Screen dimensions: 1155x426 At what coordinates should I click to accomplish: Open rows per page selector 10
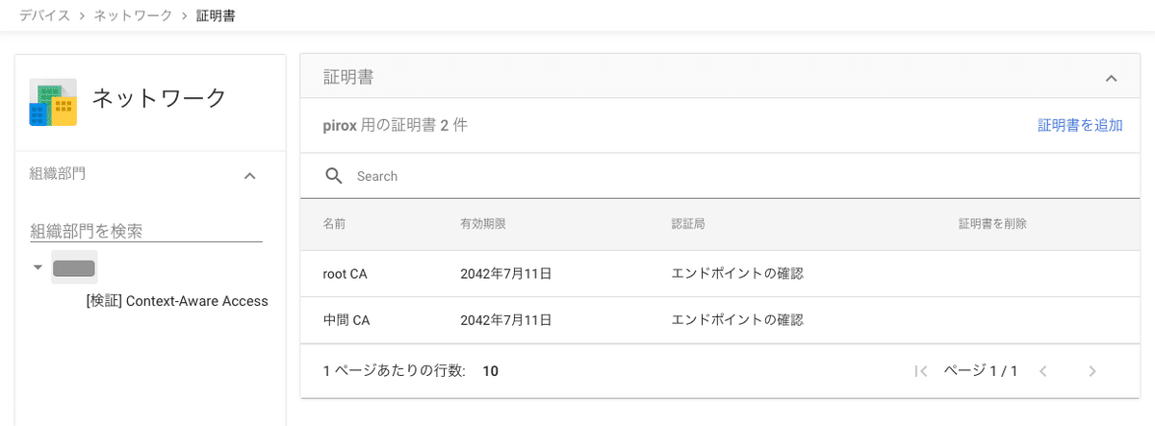tap(490, 370)
